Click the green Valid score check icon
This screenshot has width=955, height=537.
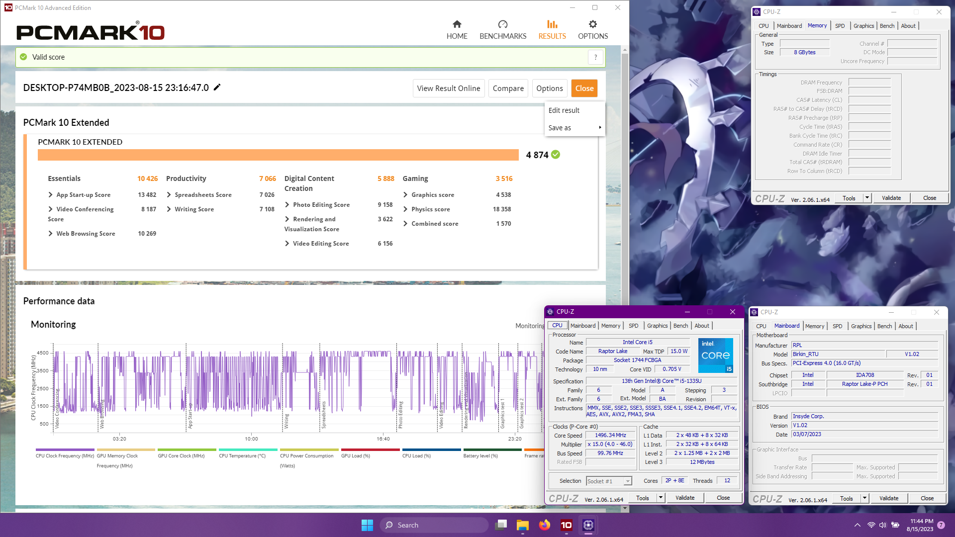click(x=23, y=57)
